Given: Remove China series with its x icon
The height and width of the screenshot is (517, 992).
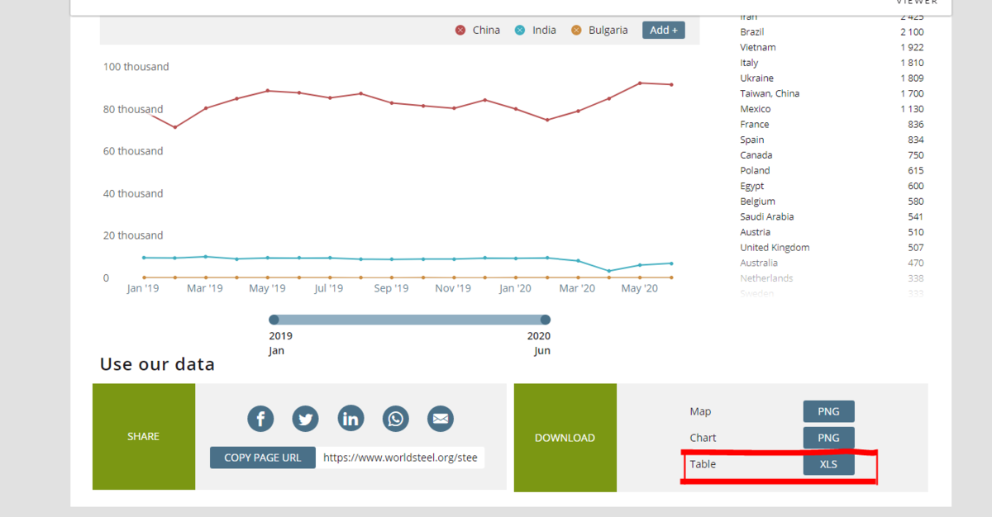Looking at the screenshot, I should (x=460, y=31).
